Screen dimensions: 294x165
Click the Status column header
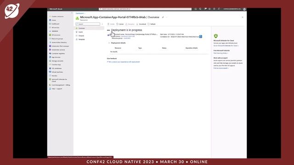pyautogui.click(x=164, y=48)
